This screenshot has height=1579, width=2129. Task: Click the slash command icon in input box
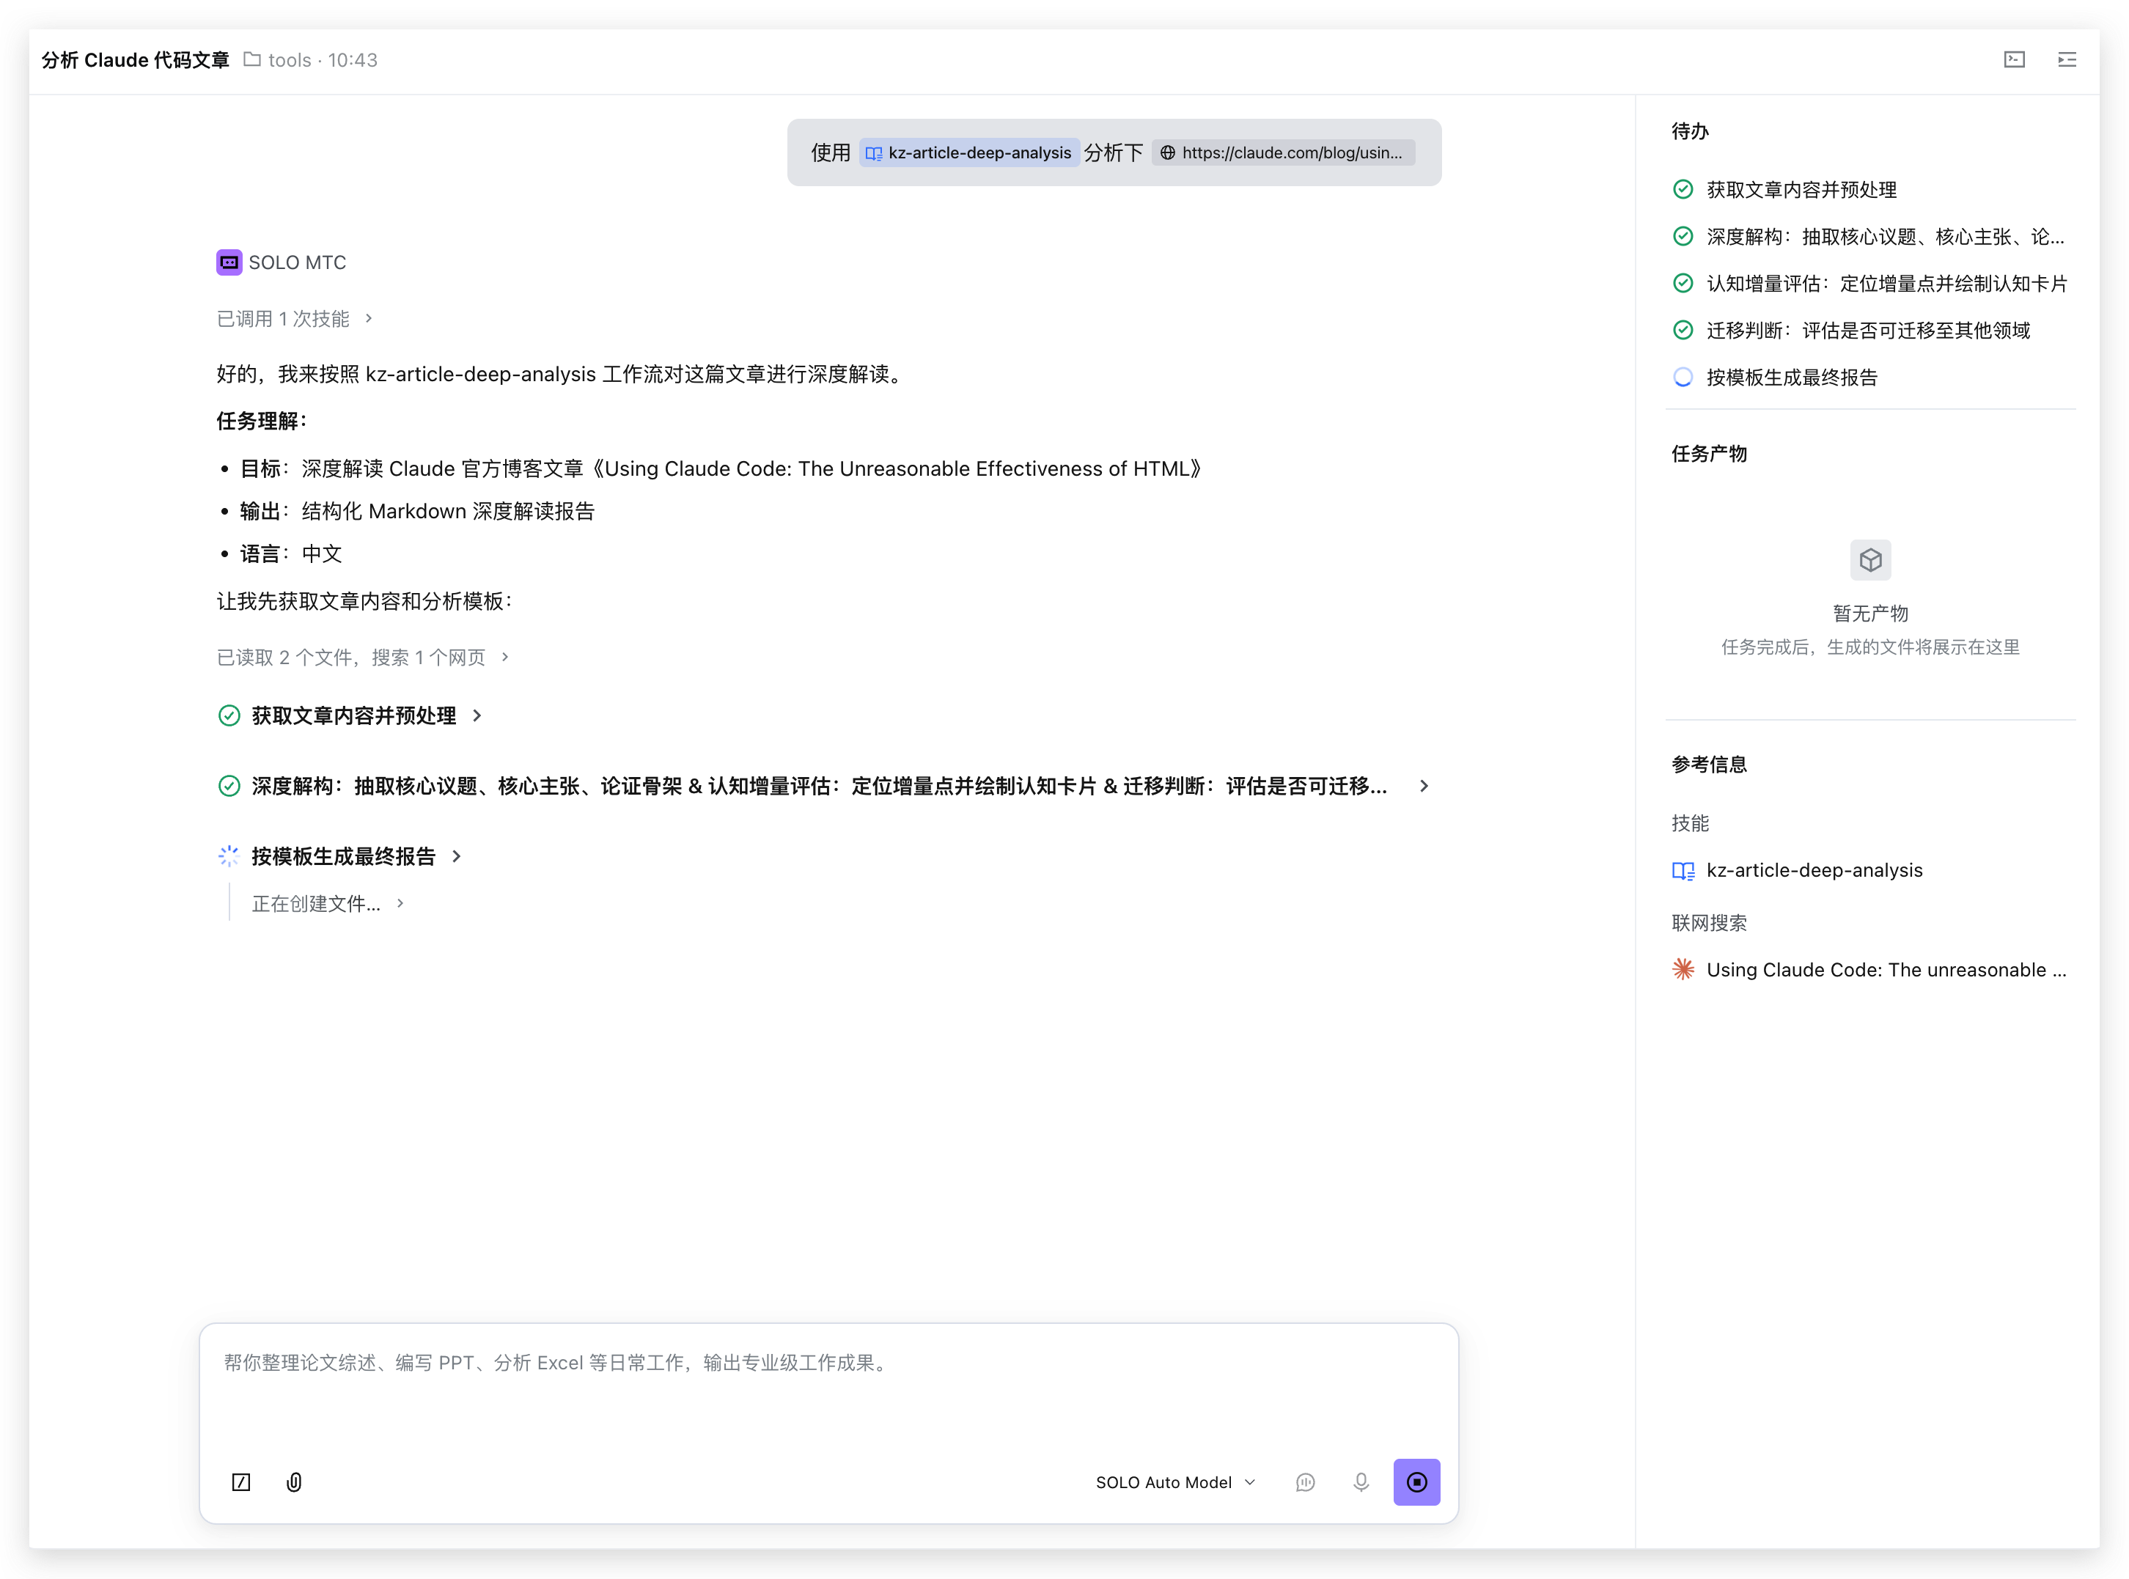(241, 1482)
